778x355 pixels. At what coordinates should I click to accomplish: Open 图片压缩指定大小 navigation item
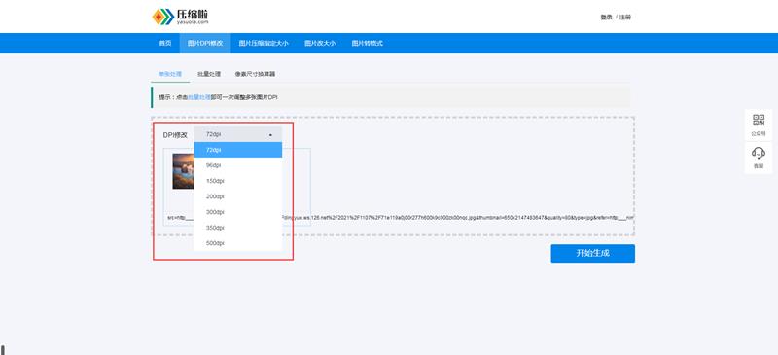pyautogui.click(x=264, y=43)
